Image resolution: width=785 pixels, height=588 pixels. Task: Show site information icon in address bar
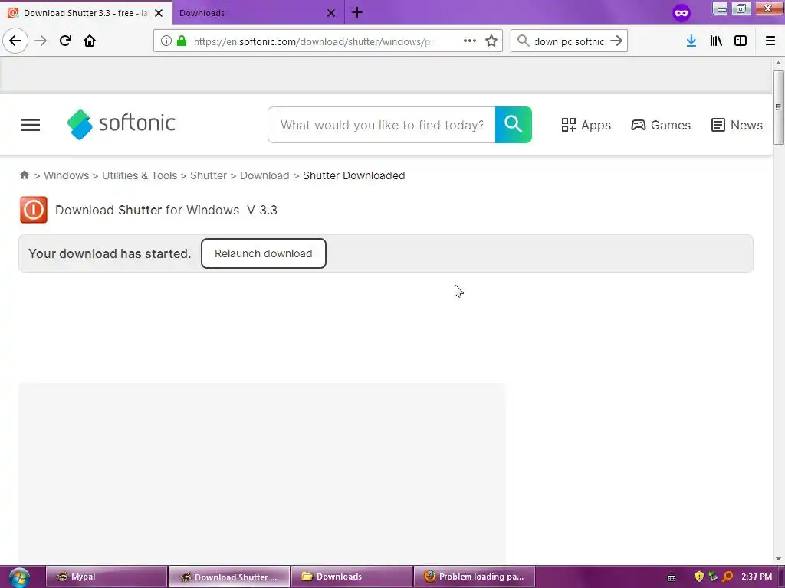(166, 41)
